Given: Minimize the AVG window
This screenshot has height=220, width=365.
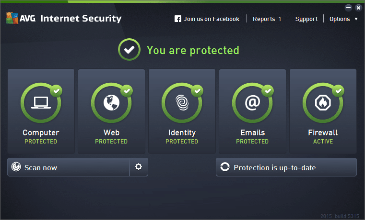Looking at the screenshot, I should (349, 8).
